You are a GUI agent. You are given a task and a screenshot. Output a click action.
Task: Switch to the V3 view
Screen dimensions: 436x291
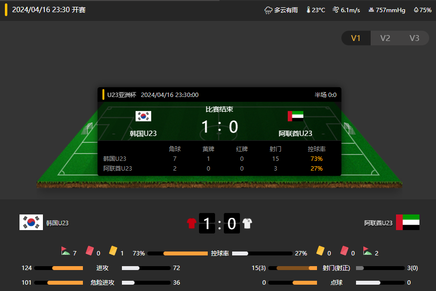(415, 38)
